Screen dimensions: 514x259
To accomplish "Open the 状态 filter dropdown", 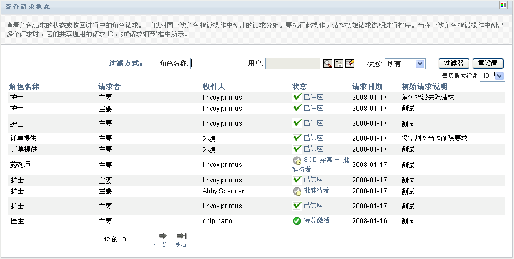I will point(405,64).
